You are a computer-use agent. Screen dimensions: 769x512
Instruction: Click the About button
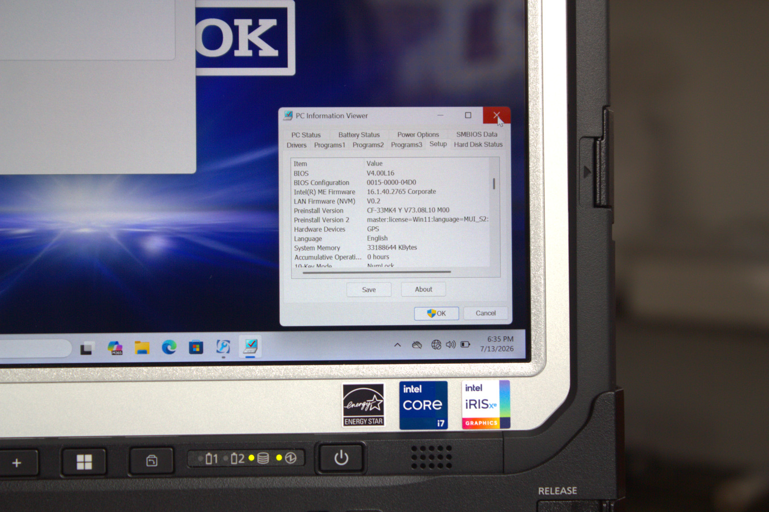pos(423,289)
